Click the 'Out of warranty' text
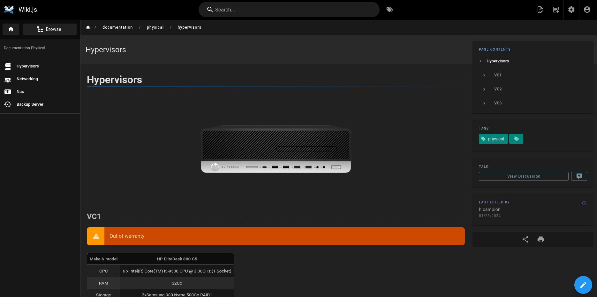Viewport: 597px width, 297px height. [127, 236]
